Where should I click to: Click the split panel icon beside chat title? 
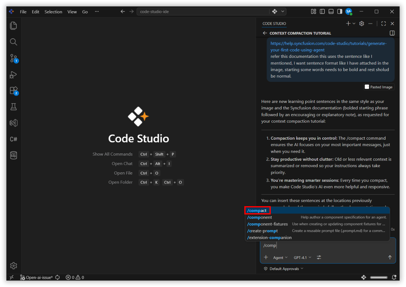pyautogui.click(x=392, y=33)
